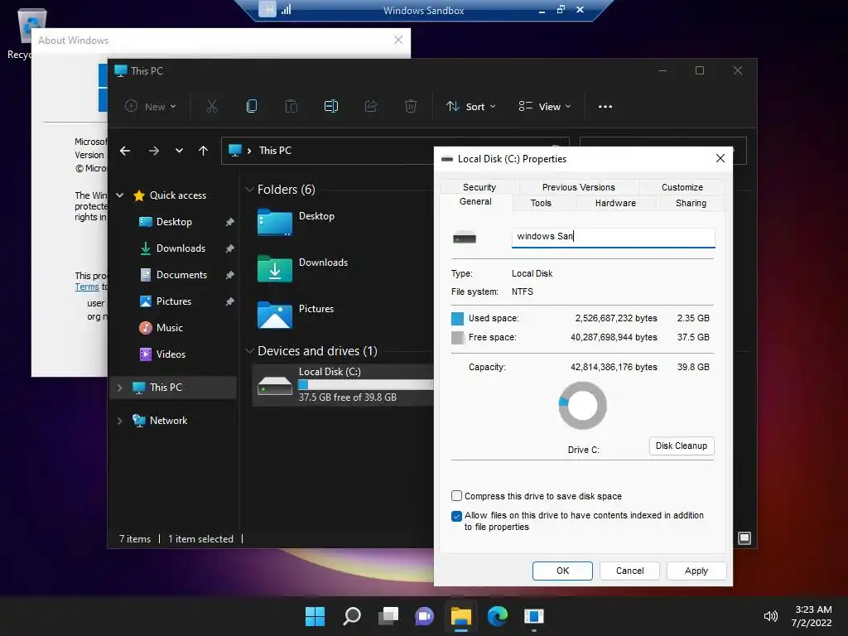This screenshot has width=848, height=636.
Task: Check Compress this drive to save disk space
Action: (456, 496)
